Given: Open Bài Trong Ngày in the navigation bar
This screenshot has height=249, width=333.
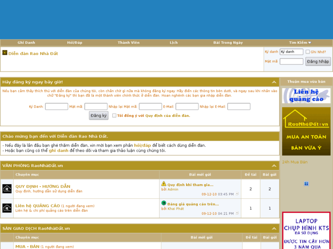Looking at the screenshot, I should 228,42.
